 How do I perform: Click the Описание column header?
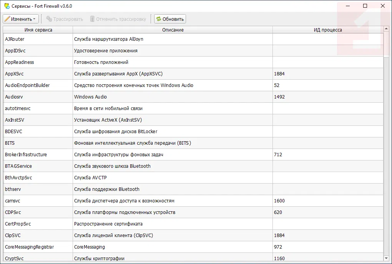(x=173, y=30)
